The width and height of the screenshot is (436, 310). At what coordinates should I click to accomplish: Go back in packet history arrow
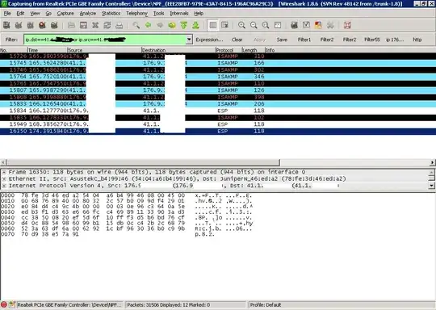[149, 25]
